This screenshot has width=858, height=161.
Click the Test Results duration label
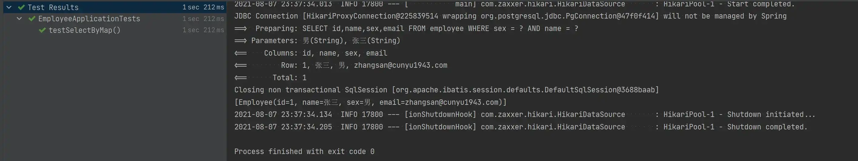[203, 7]
